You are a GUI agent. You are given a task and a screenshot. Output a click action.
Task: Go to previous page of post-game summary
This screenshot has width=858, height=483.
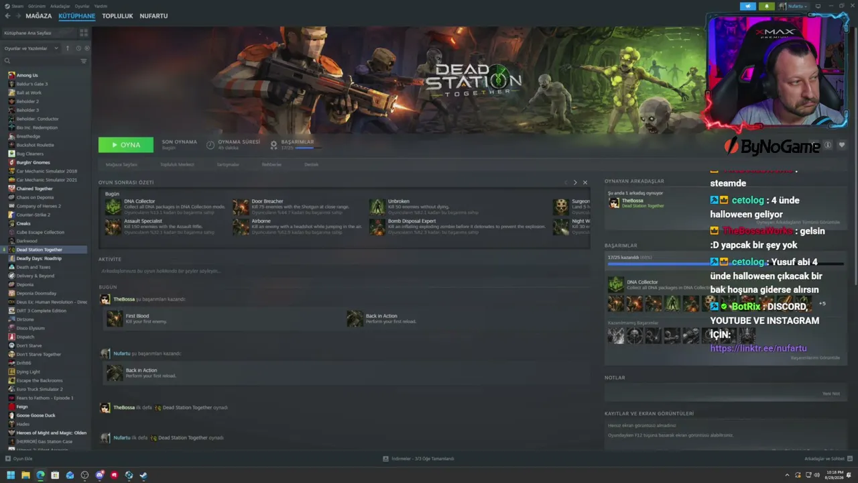(566, 182)
